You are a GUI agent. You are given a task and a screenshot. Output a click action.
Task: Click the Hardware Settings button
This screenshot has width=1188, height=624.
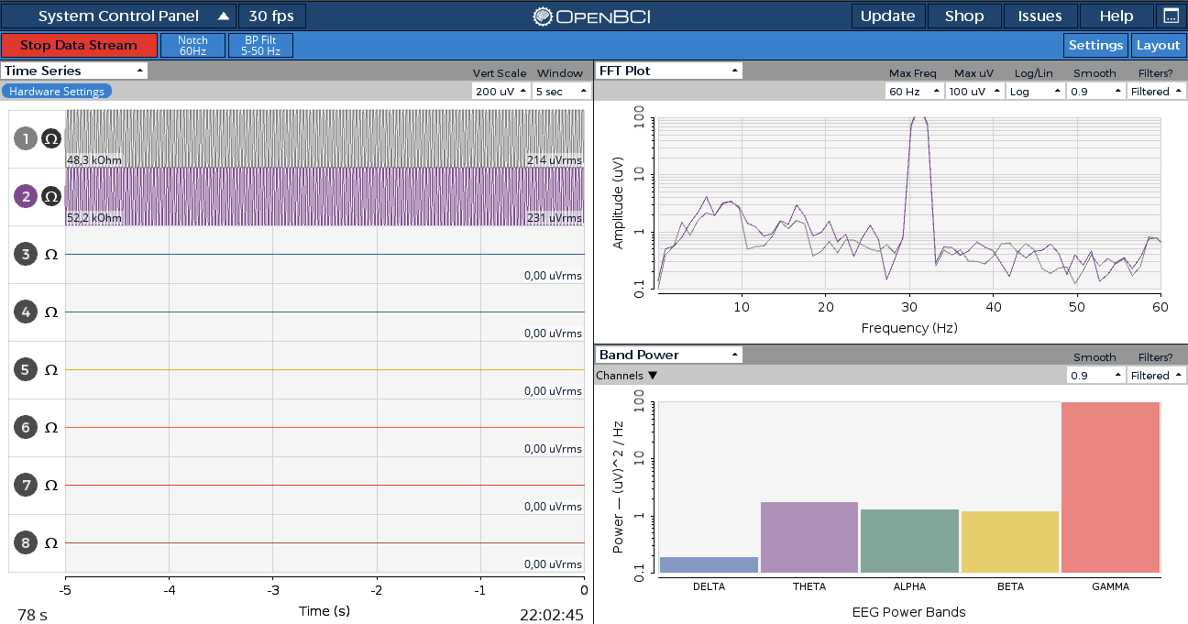[x=57, y=92]
